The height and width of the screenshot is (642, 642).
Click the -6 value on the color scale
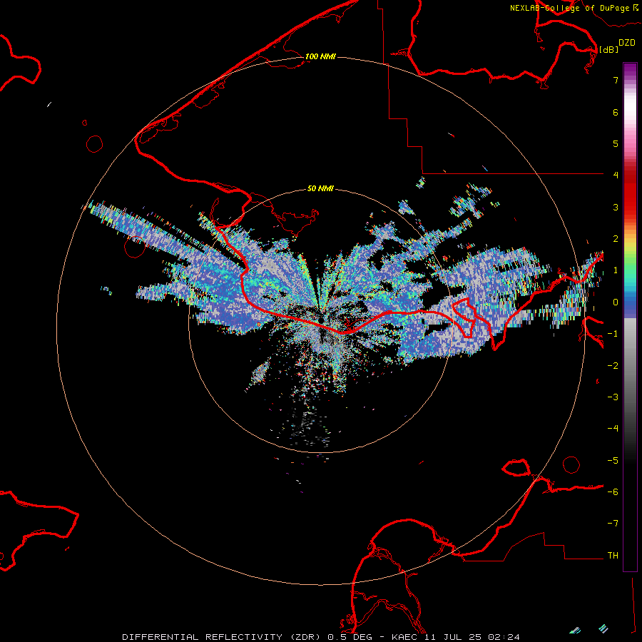(x=613, y=492)
